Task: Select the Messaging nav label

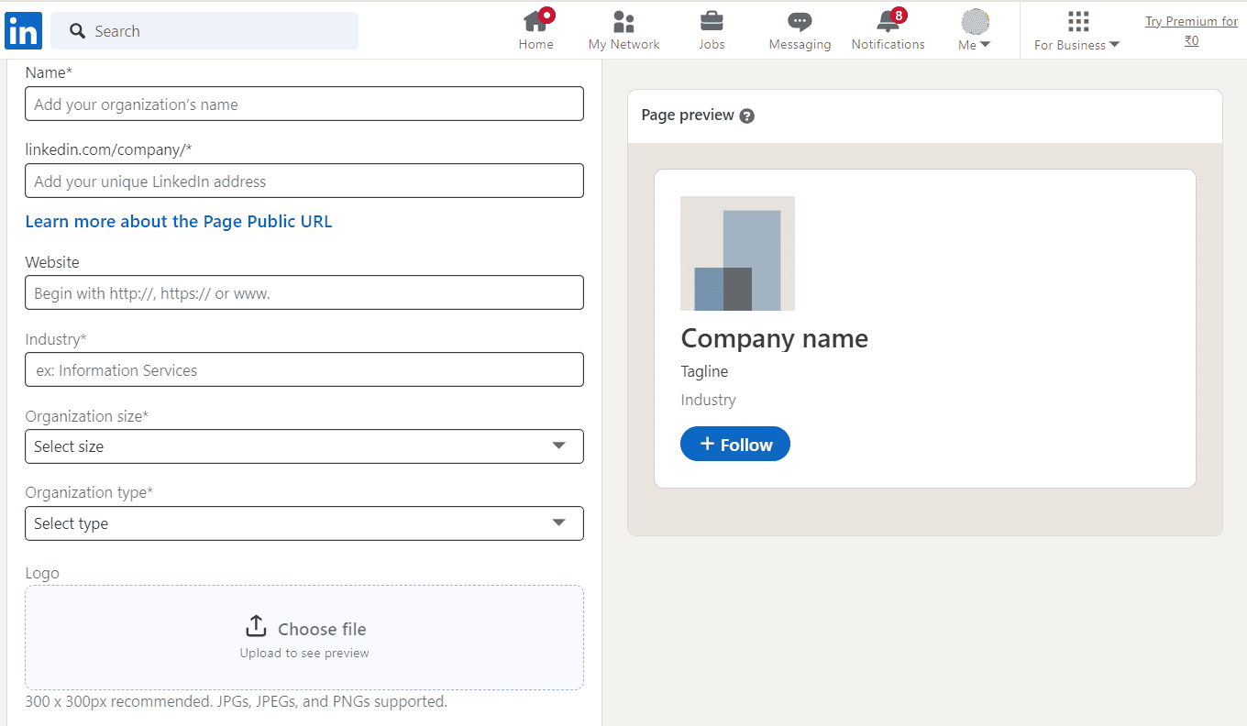Action: pos(800,44)
